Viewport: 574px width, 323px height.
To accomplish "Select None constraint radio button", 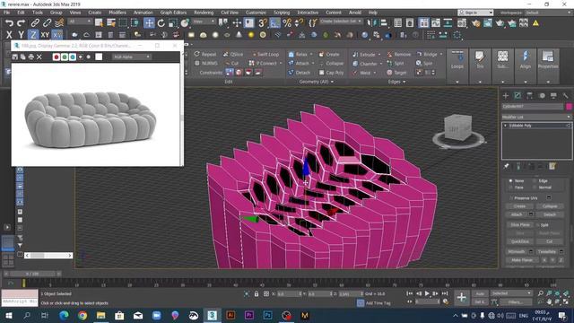I will [x=510, y=181].
